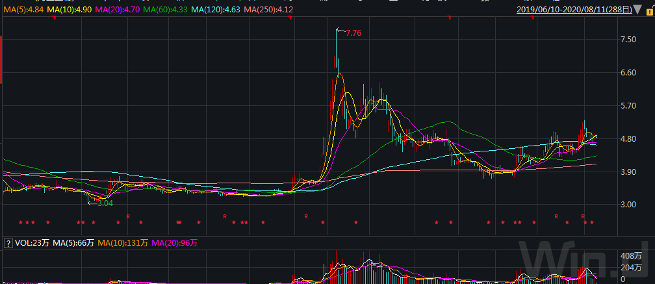Click the rightmost red star event marker
Screen dimensions: 655x284
pyautogui.click(x=592, y=223)
